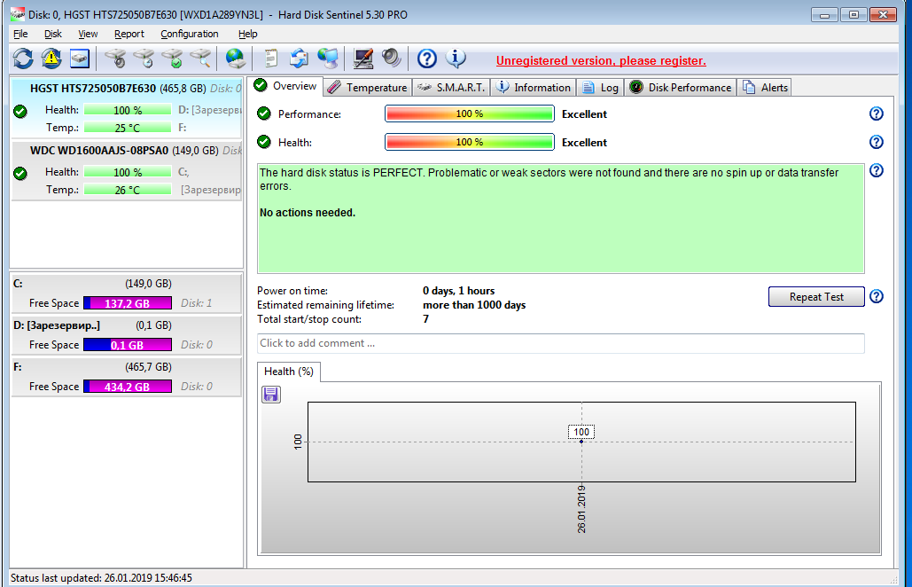Image resolution: width=912 pixels, height=587 pixels.
Task: Open the S.M.A.R.T. tab
Action: pos(451,87)
